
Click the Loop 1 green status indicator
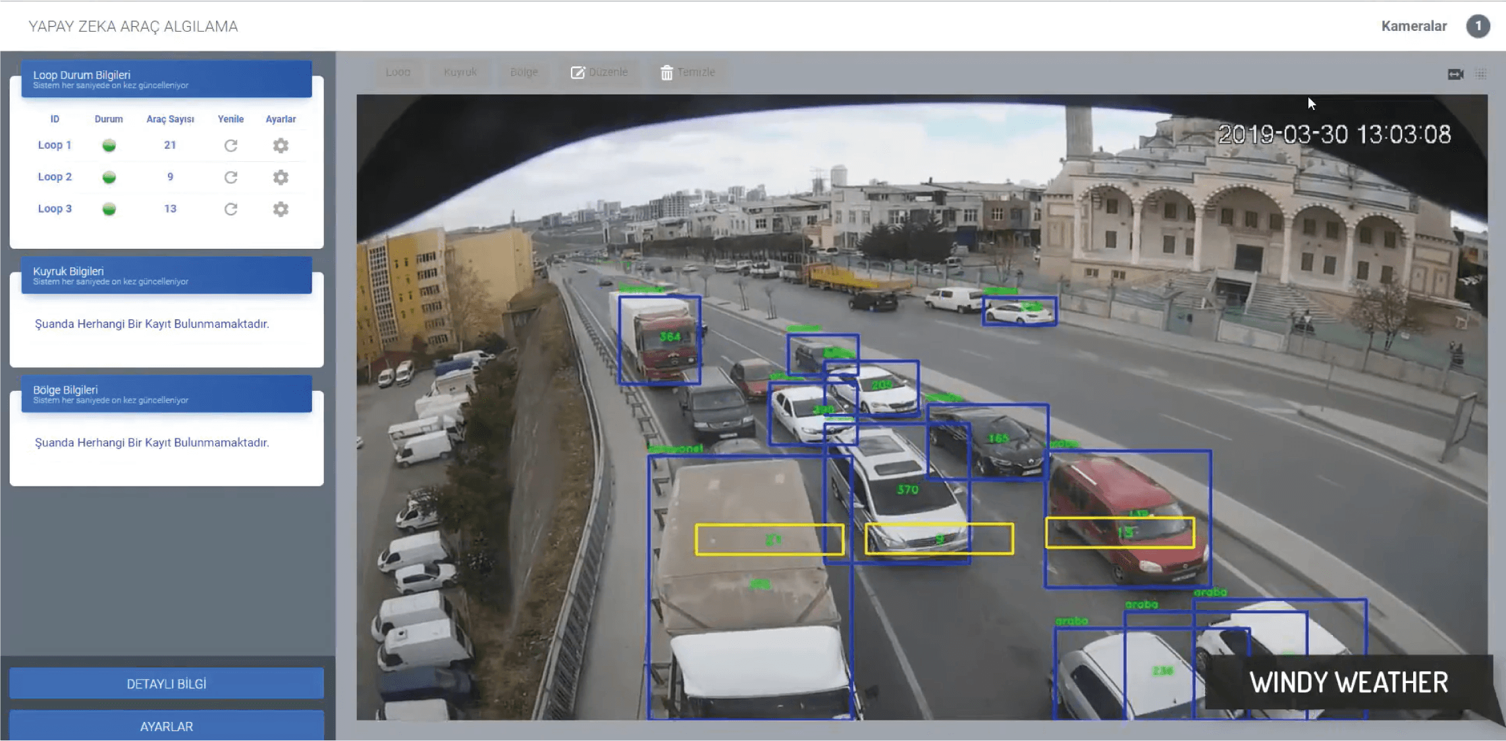(109, 145)
